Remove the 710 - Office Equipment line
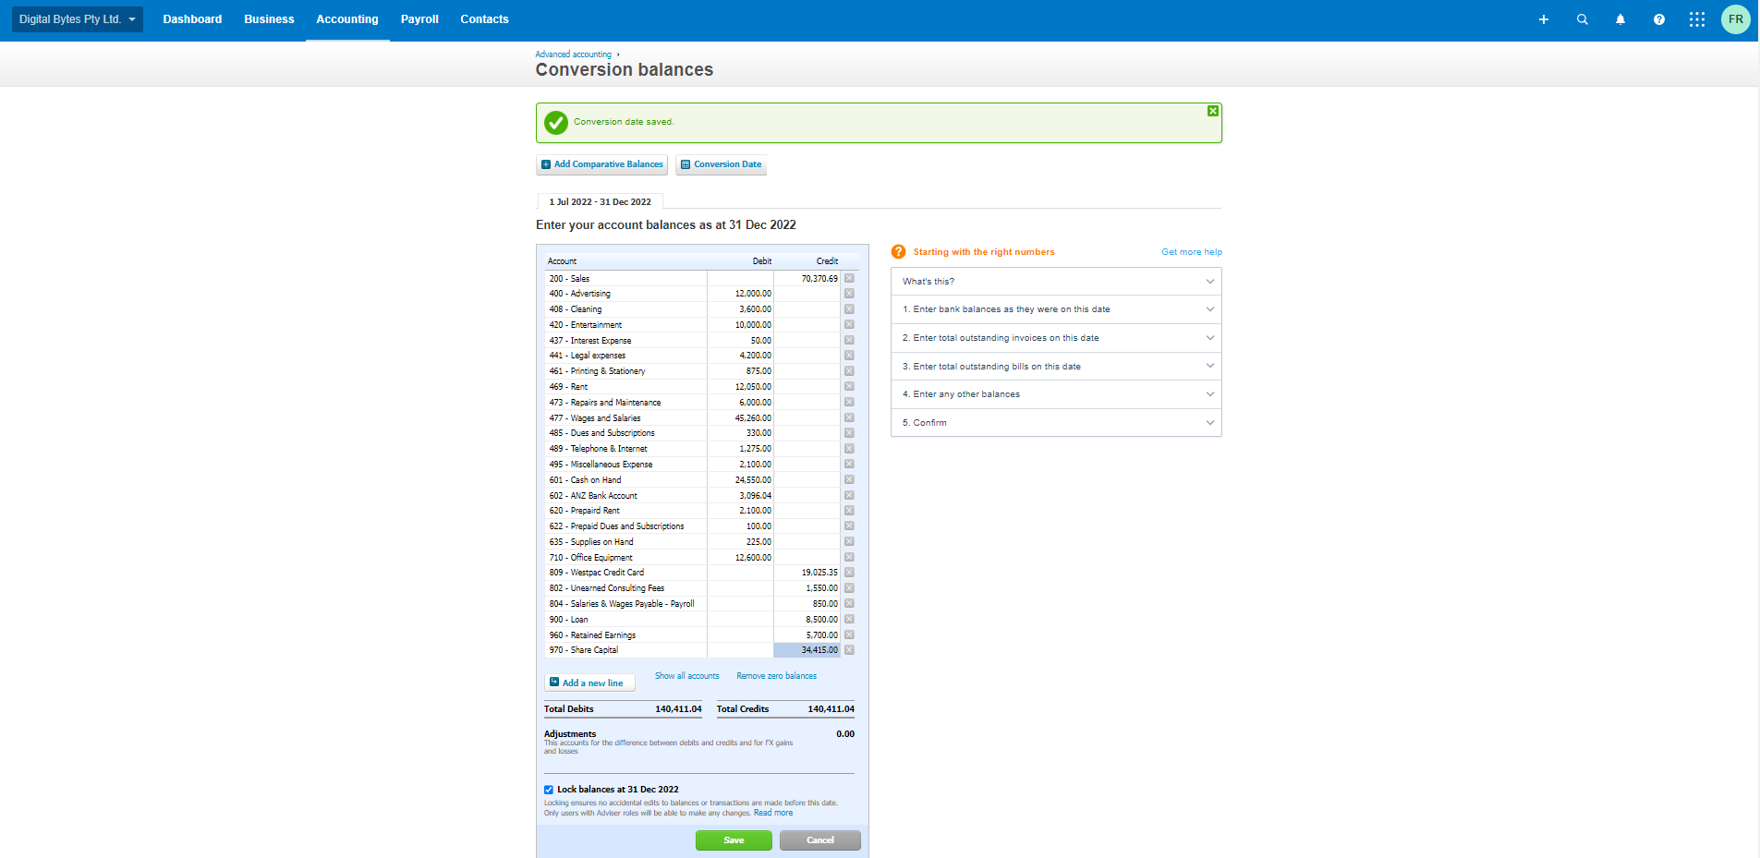This screenshot has width=1760, height=858. (x=849, y=557)
